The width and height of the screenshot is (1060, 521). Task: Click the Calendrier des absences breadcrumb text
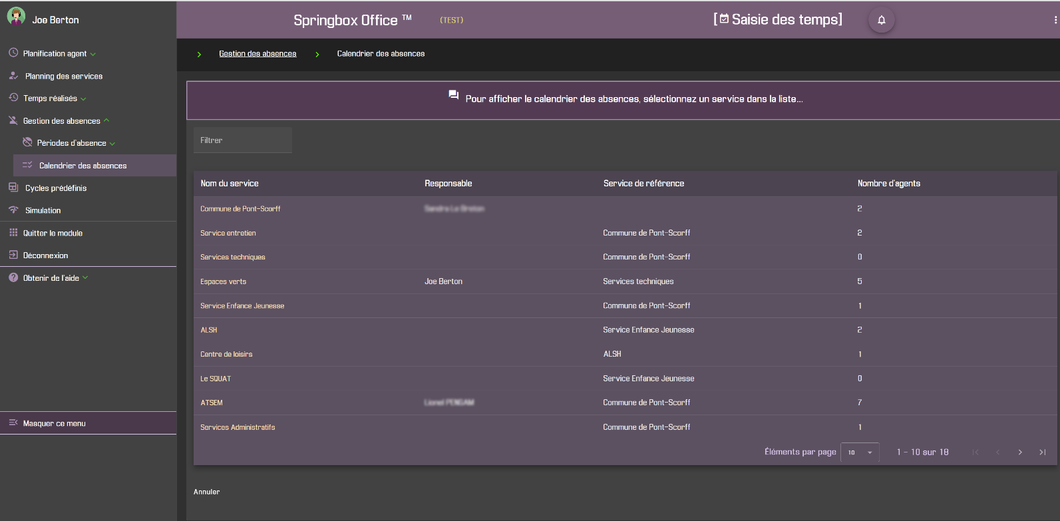[381, 54]
